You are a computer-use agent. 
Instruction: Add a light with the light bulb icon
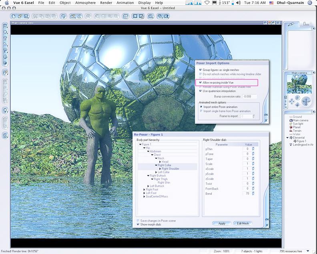point(5,111)
